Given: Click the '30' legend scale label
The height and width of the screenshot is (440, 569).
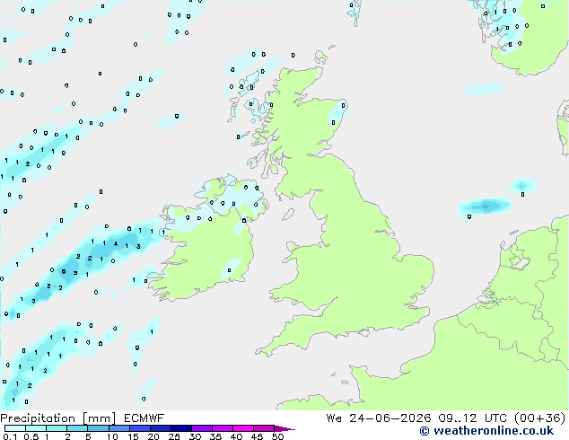Looking at the screenshot, I should tap(196, 436).
